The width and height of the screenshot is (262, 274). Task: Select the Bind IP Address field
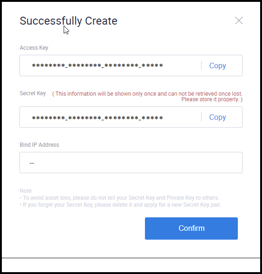point(131,163)
